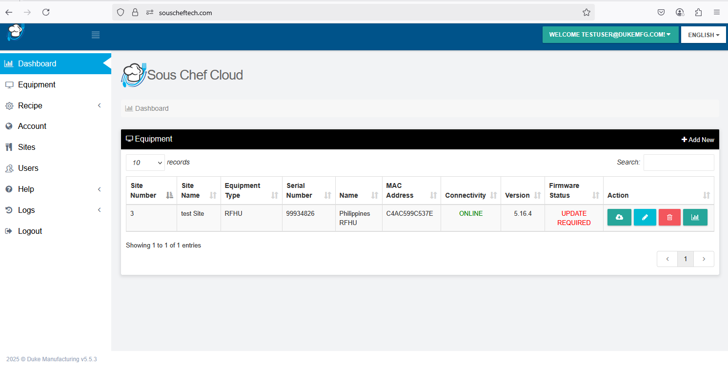Open Users in the sidebar
Screen dimensions: 728x371
click(56, 168)
